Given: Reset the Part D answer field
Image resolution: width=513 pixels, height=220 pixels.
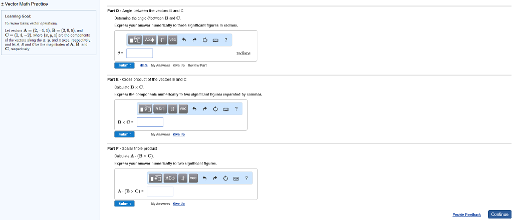Looking at the screenshot, I should click(205, 40).
